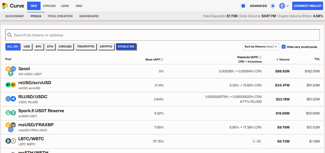Viewport: 325px width, 153px height.
Task: Click the RLUSD/USDC token icons
Action: click(10, 99)
